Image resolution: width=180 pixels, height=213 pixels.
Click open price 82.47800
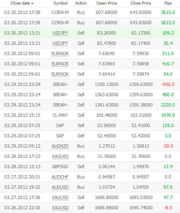point(106,43)
